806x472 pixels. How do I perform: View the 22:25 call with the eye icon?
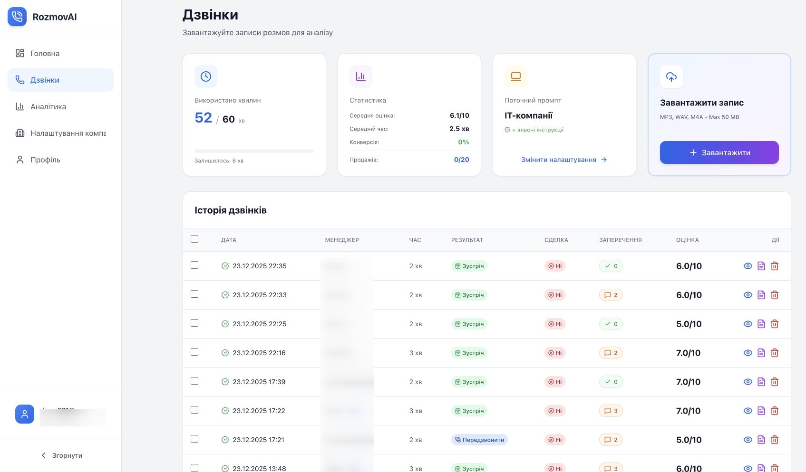click(748, 324)
